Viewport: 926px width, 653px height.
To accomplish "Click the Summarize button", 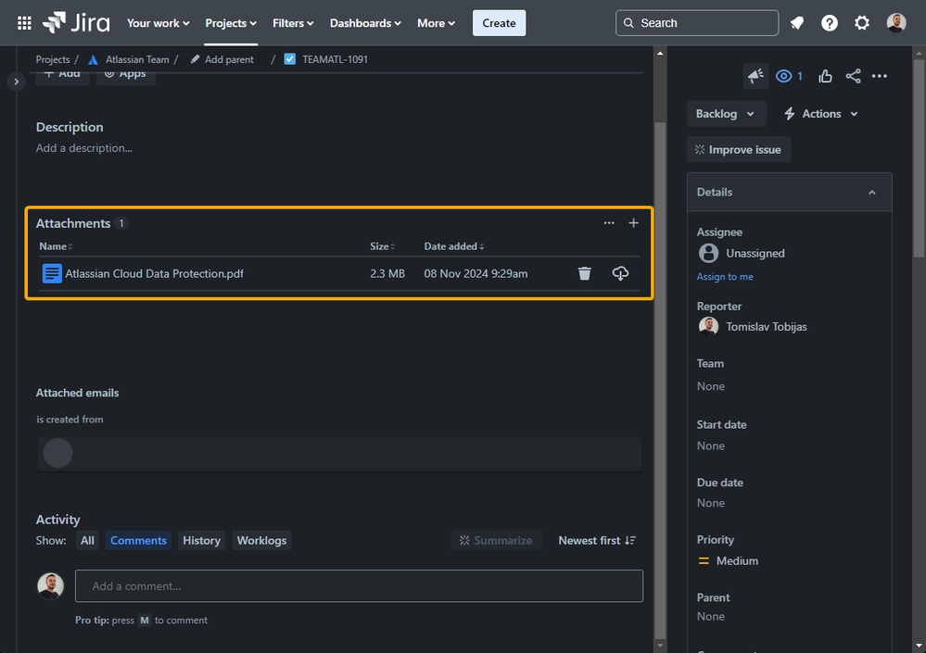I will coord(496,540).
